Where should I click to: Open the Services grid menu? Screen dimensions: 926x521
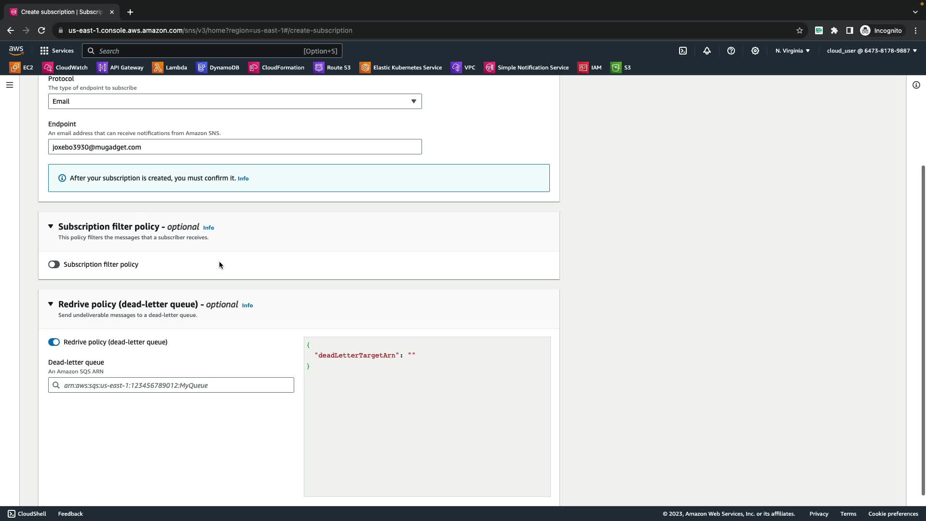[57, 51]
